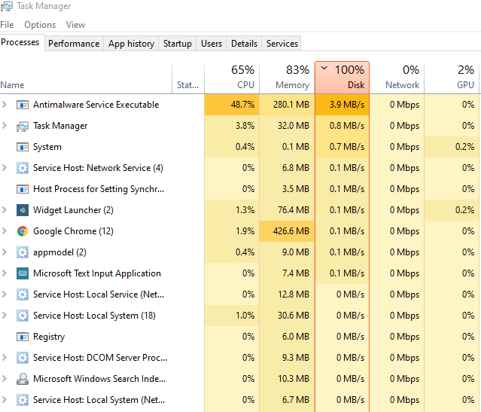Click the Google Chrome icon
481x412 pixels.
pyautogui.click(x=23, y=231)
